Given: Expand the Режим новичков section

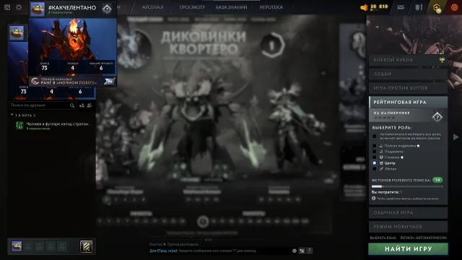Looking at the screenshot, I should (x=408, y=227).
